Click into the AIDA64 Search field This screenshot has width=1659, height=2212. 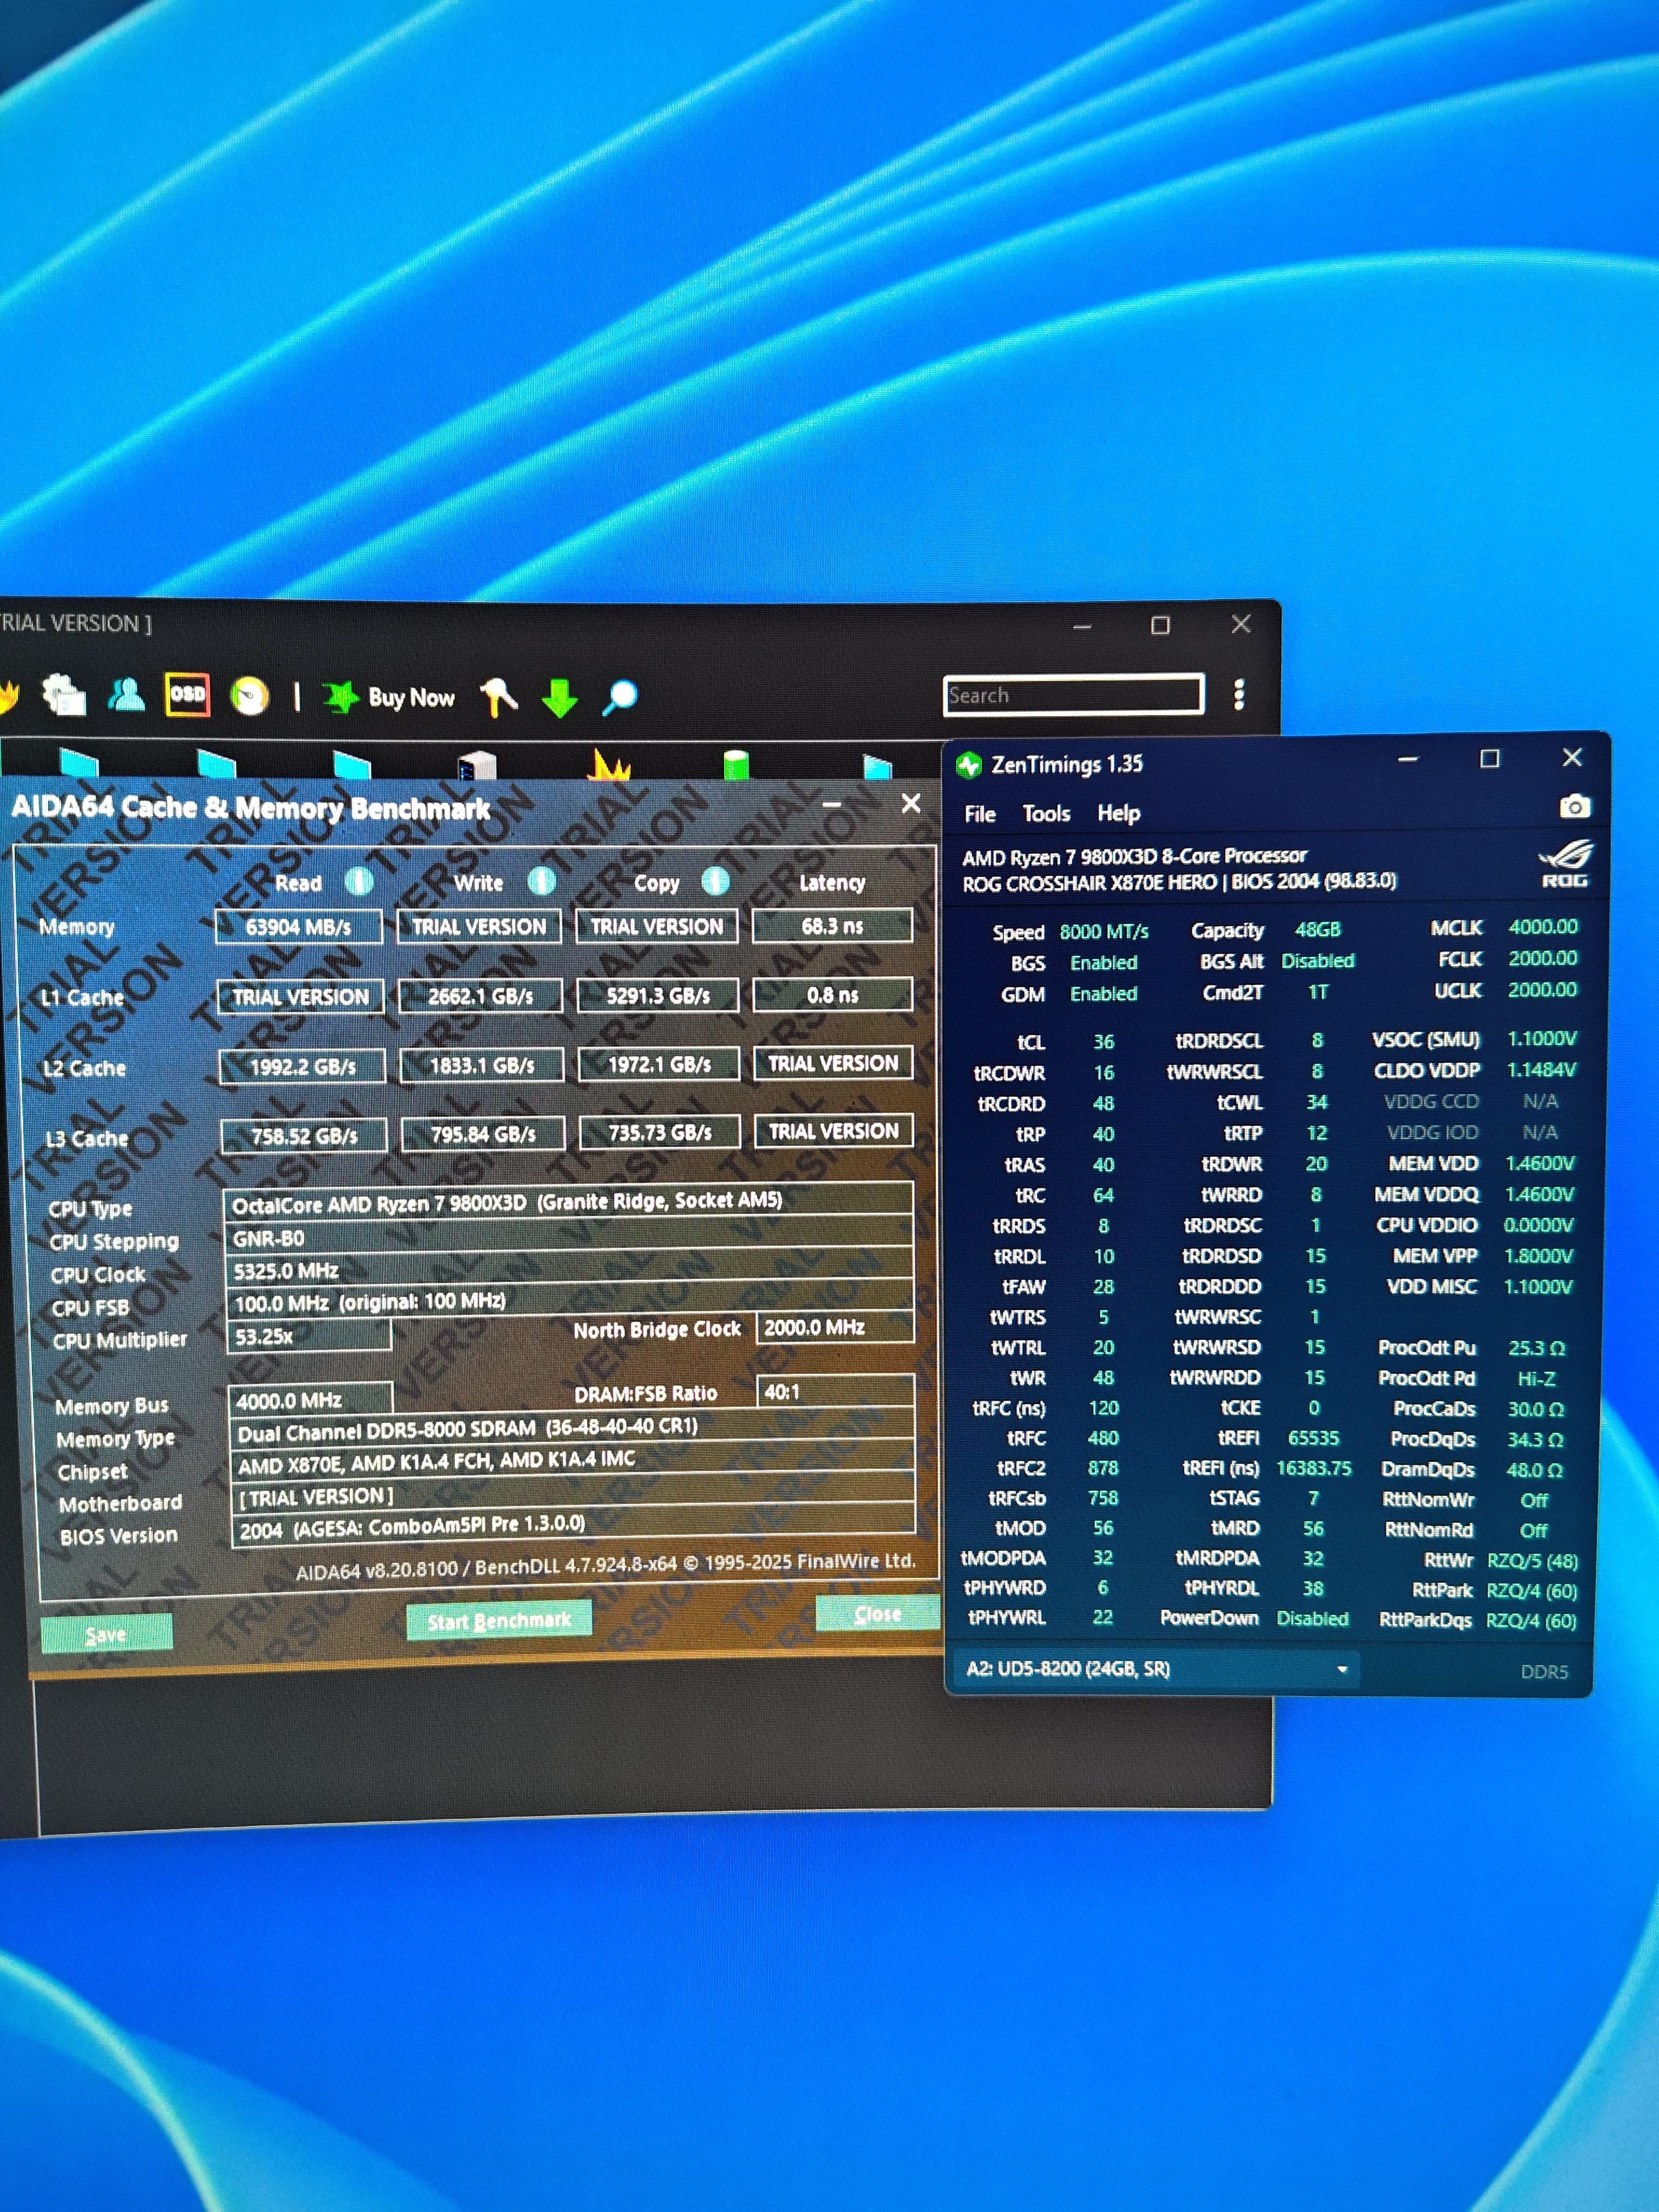tap(1072, 695)
